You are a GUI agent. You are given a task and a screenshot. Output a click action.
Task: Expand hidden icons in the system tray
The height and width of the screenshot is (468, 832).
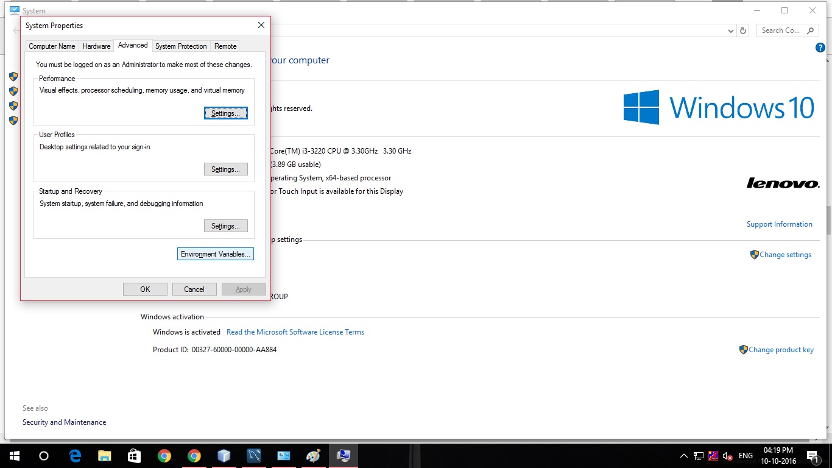[x=683, y=455]
